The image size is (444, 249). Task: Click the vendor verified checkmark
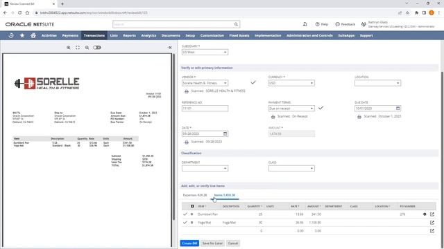point(253,82)
